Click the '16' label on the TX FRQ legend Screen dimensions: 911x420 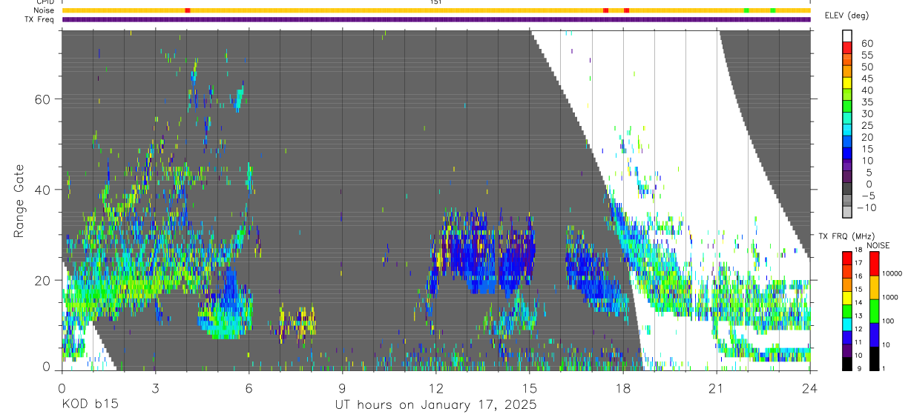(860, 276)
